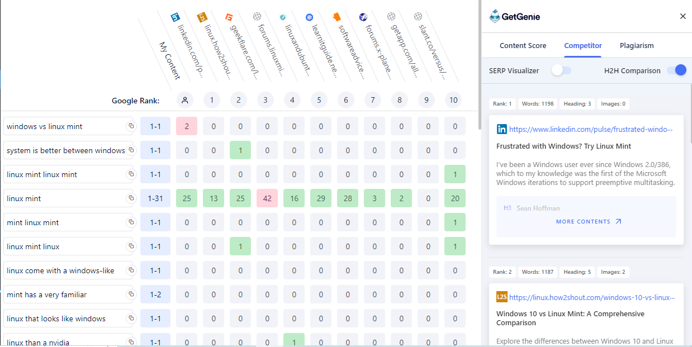Toggle the SERP Visualizer switch

click(x=561, y=70)
